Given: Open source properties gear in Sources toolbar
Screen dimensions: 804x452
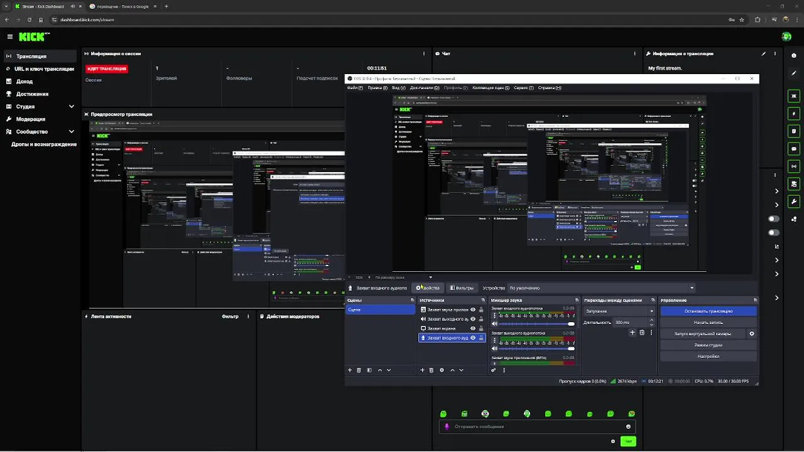Looking at the screenshot, I should 442,370.
